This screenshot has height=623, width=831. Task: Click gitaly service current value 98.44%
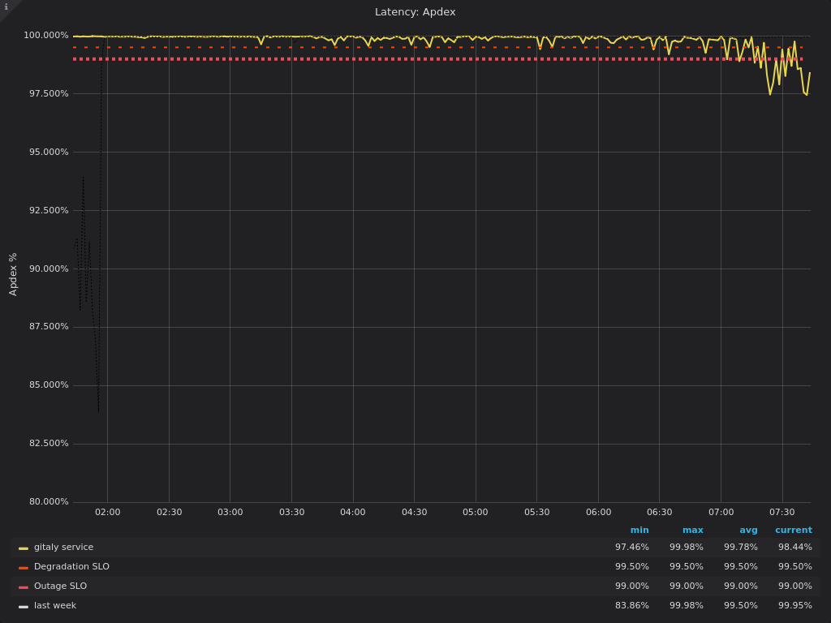click(794, 548)
